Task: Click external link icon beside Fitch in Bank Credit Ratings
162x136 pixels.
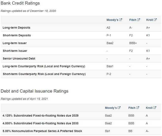Action: point(138,20)
